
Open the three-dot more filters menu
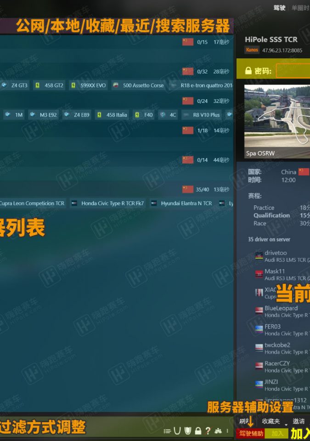click(227, 431)
